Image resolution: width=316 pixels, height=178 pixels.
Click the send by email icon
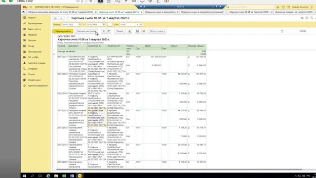[x=144, y=31]
